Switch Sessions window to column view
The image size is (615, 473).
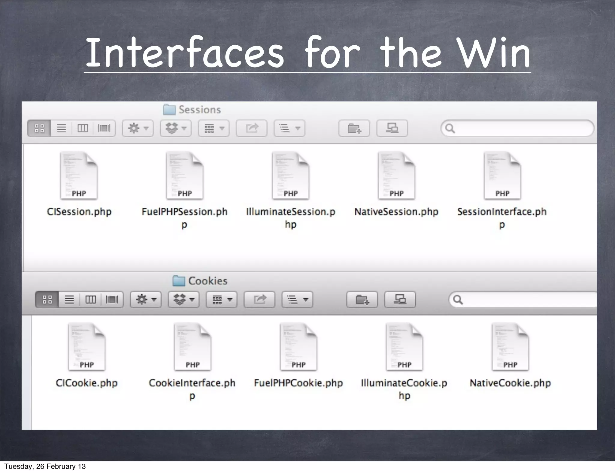(x=83, y=128)
